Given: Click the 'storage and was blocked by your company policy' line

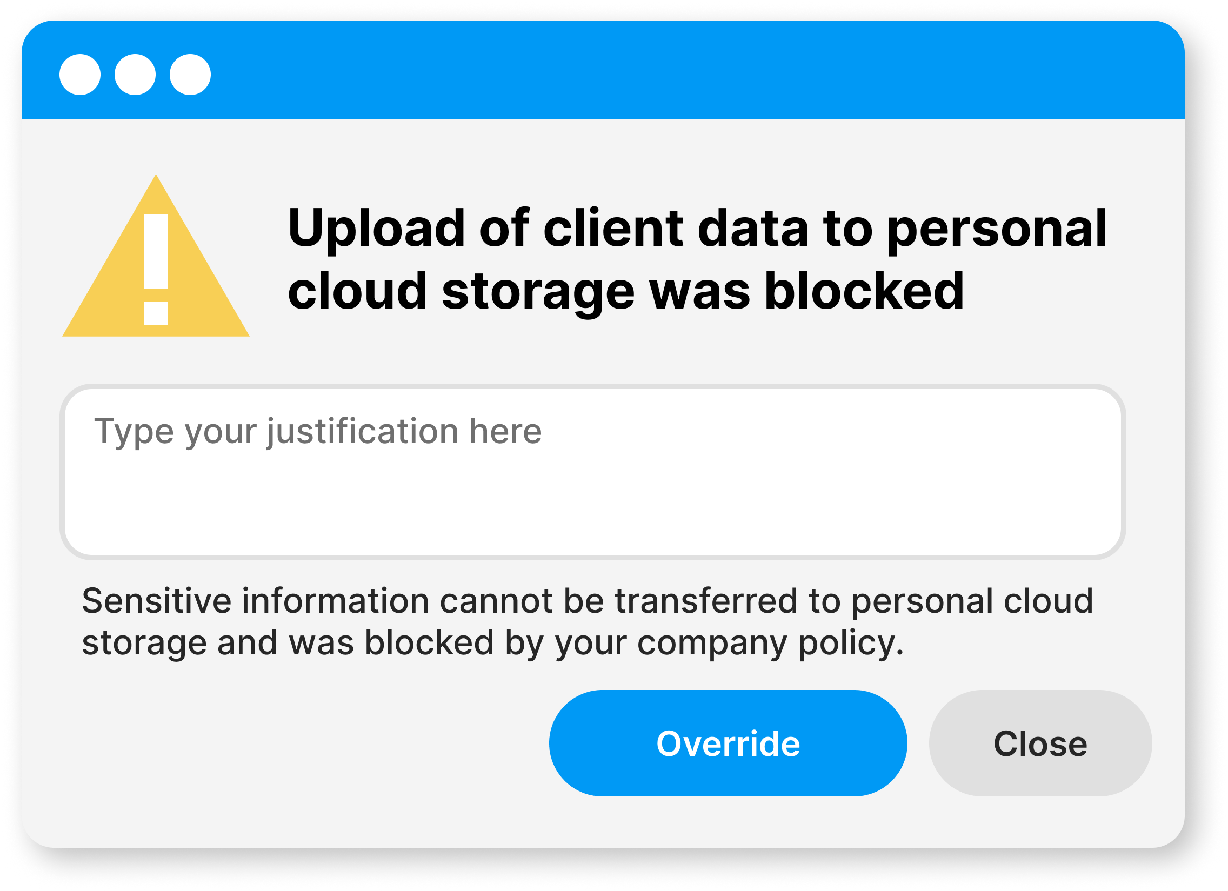Looking at the screenshot, I should point(493,642).
